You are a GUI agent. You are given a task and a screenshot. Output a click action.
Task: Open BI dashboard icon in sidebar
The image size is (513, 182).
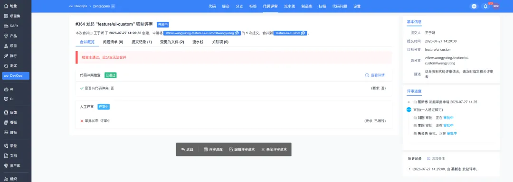click(6, 99)
